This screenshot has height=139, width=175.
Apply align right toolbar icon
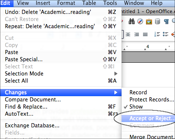click(137, 34)
